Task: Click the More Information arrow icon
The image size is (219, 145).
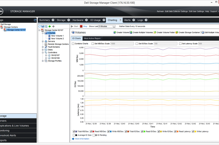Action: point(73,139)
